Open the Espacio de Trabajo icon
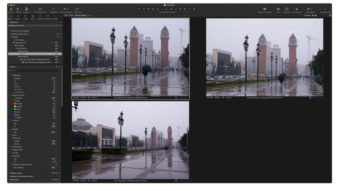Screen dimensions: 339x191 click(264, 9)
